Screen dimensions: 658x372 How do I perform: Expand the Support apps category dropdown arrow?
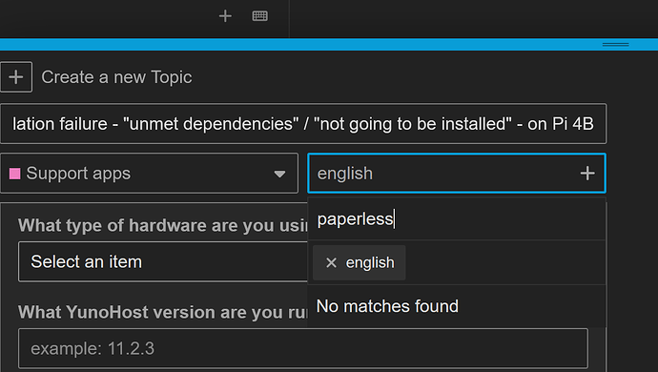(x=279, y=174)
